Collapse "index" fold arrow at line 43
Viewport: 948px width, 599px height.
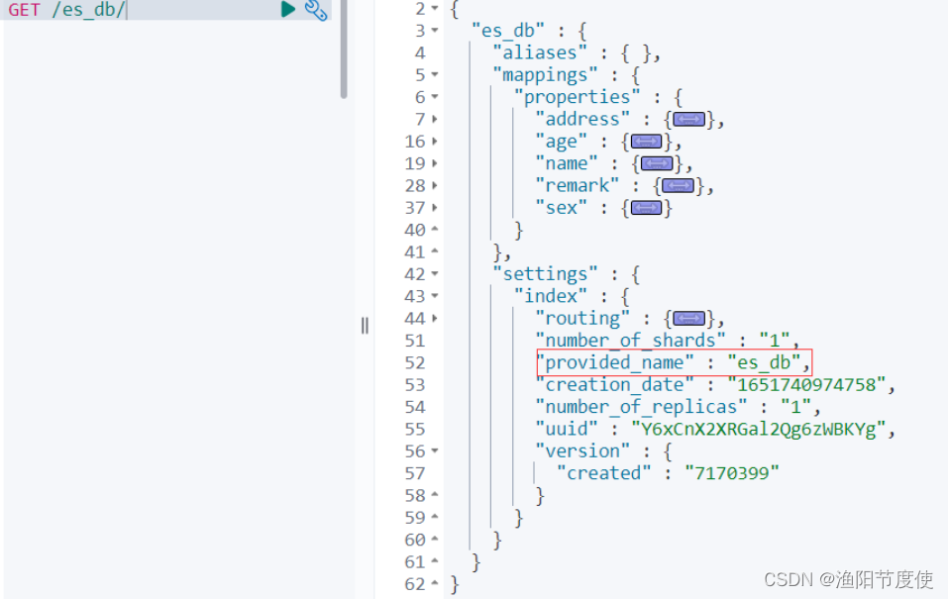[x=435, y=296]
